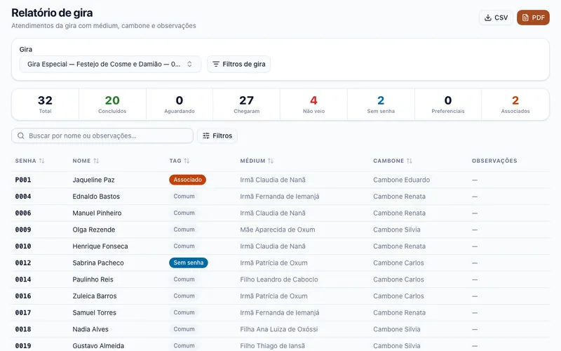561x351 pixels.
Task: Click senha P001
Action: 23,180
